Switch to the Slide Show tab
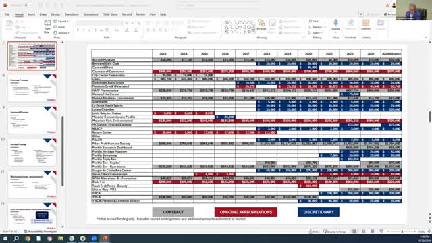The width and height of the screenshot is (432, 243). (110, 14)
